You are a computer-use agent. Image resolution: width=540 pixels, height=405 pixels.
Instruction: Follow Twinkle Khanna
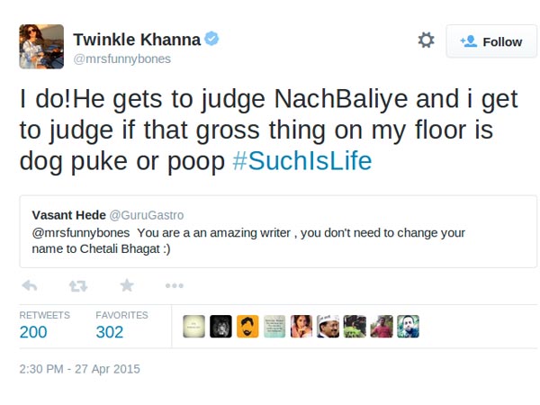(491, 41)
